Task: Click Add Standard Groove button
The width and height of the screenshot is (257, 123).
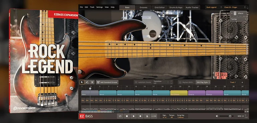Action: tap(107, 82)
